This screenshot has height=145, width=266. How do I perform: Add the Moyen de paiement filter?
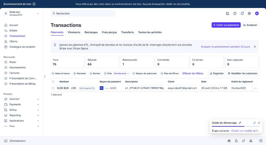click(145, 73)
